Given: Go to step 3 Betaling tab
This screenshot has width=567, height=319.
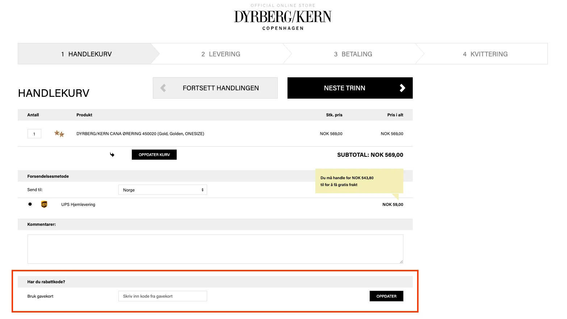Looking at the screenshot, I should coord(353,54).
